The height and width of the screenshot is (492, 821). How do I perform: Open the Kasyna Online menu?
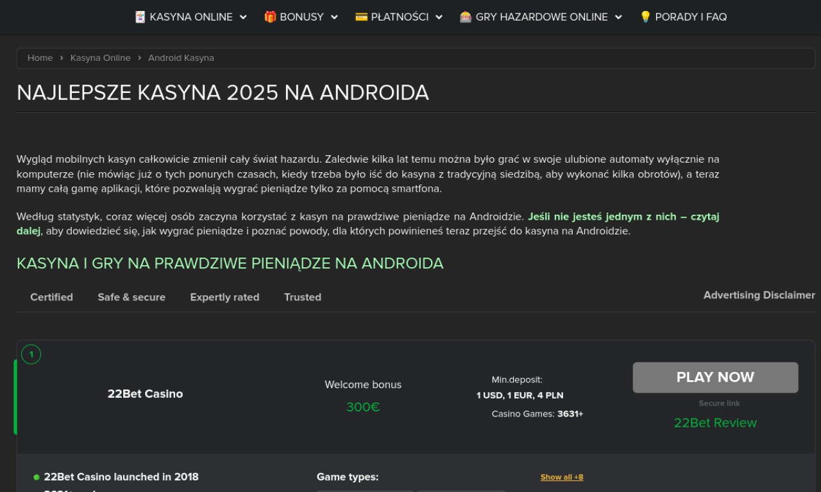pos(190,17)
